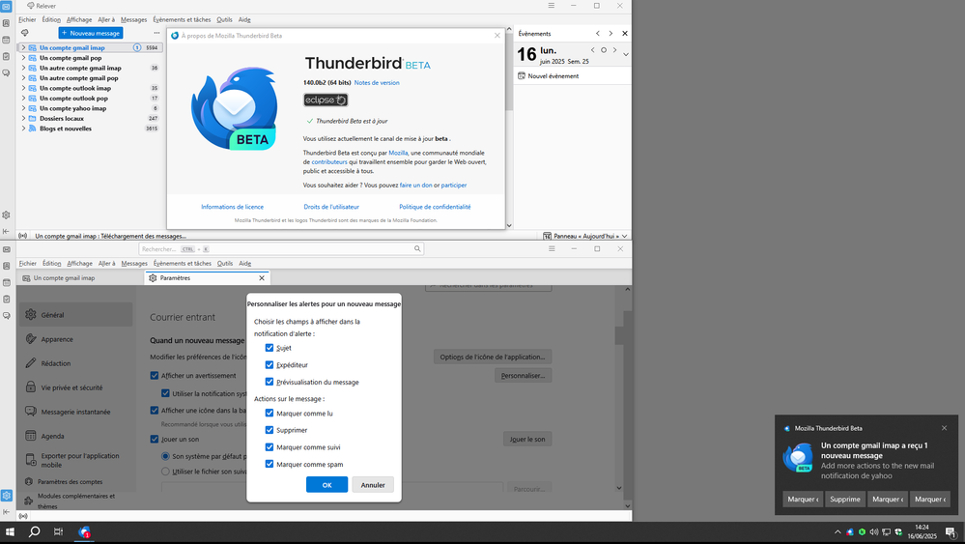This screenshot has height=544, width=965.
Task: Click the Supprime button in the notification
Action: [845, 500]
